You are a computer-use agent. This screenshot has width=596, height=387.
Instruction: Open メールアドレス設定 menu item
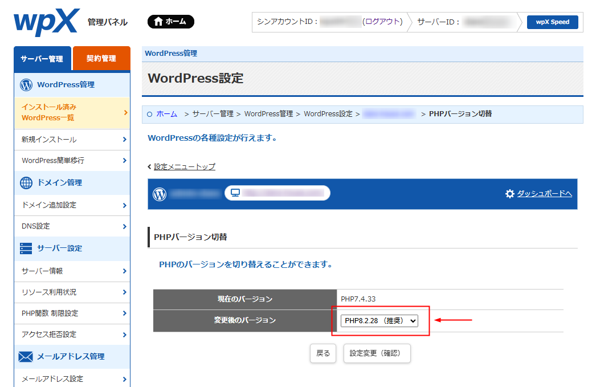click(72, 378)
